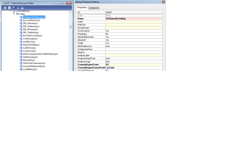248x155 pixels.
Task: Click the CountryRegionContextField property label
Action: pos(91,68)
